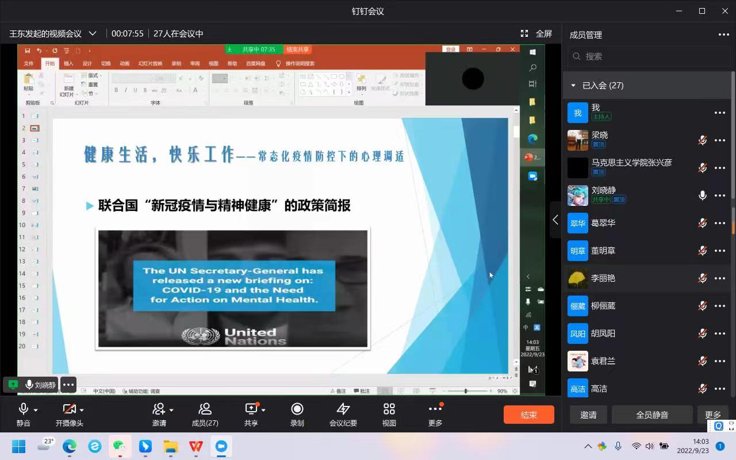
Task: Open more options for 董明章
Action: coord(720,251)
